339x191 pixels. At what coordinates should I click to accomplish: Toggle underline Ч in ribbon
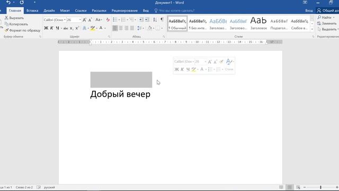57,28
